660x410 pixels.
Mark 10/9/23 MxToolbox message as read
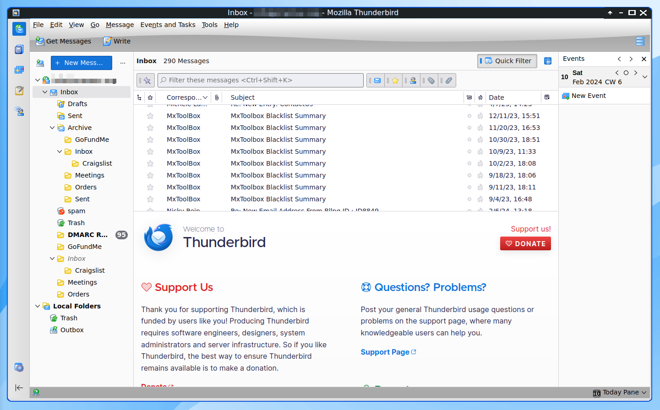click(469, 151)
